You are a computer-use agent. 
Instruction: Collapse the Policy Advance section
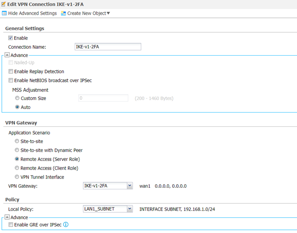pos(7,217)
